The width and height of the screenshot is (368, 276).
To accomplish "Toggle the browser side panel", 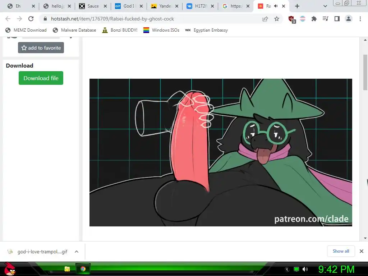I will point(337,19).
